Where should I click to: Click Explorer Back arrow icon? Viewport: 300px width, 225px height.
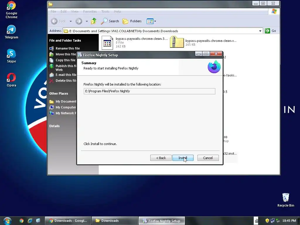54,21
